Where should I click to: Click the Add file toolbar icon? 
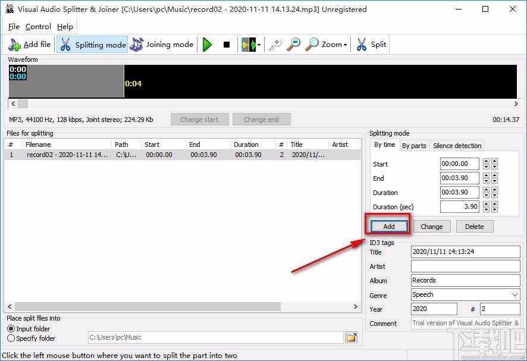(x=14, y=45)
